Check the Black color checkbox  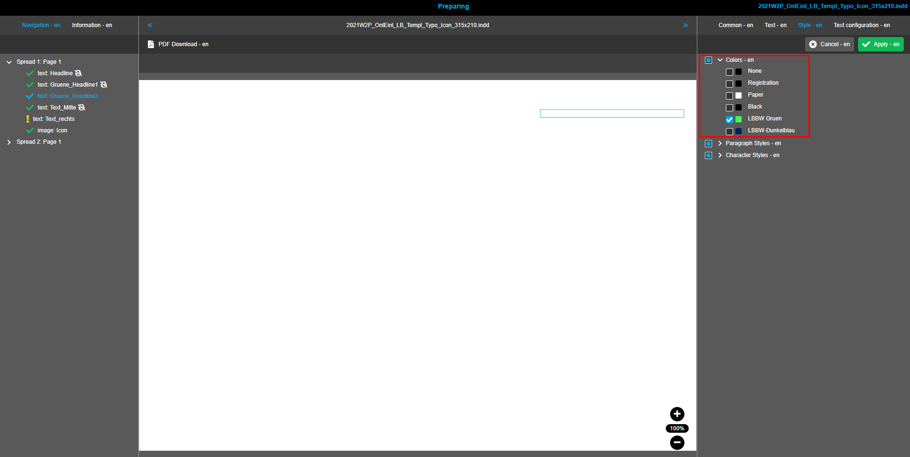click(x=729, y=108)
